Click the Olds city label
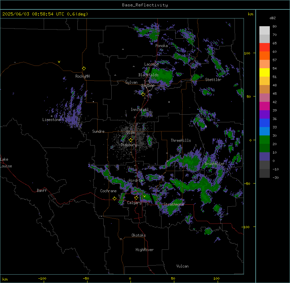Image resolution: width=290 pixels, height=283 pixels. tap(131, 132)
